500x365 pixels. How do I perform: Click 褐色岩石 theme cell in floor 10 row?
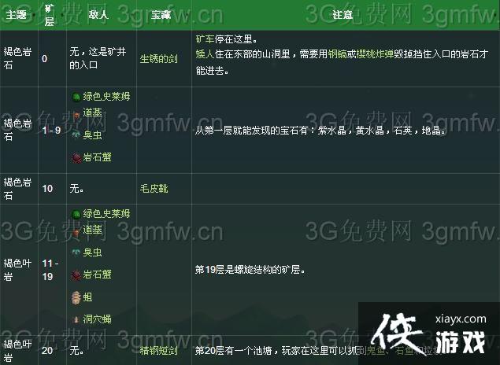point(17,189)
